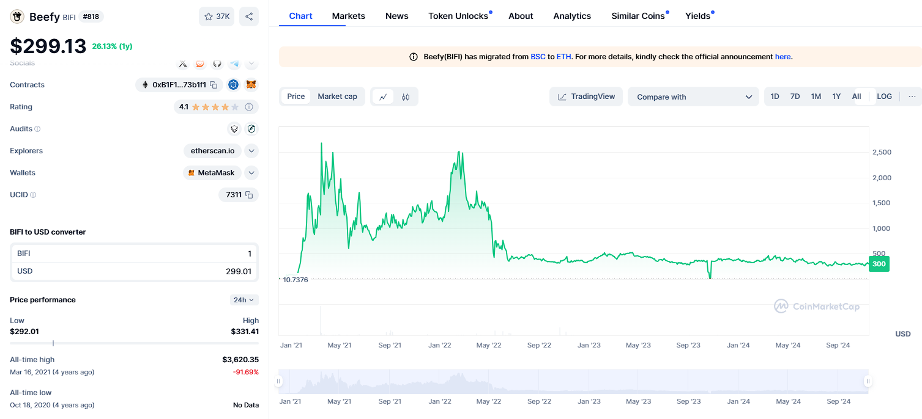Copy the UCID 7311 value
This screenshot has width=922, height=419.
coord(249,195)
